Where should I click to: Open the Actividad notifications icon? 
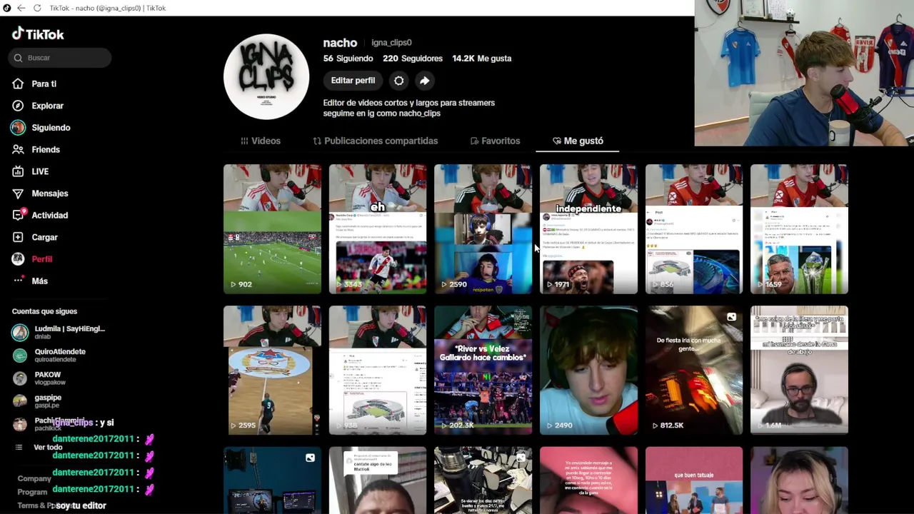pyautogui.click(x=18, y=216)
